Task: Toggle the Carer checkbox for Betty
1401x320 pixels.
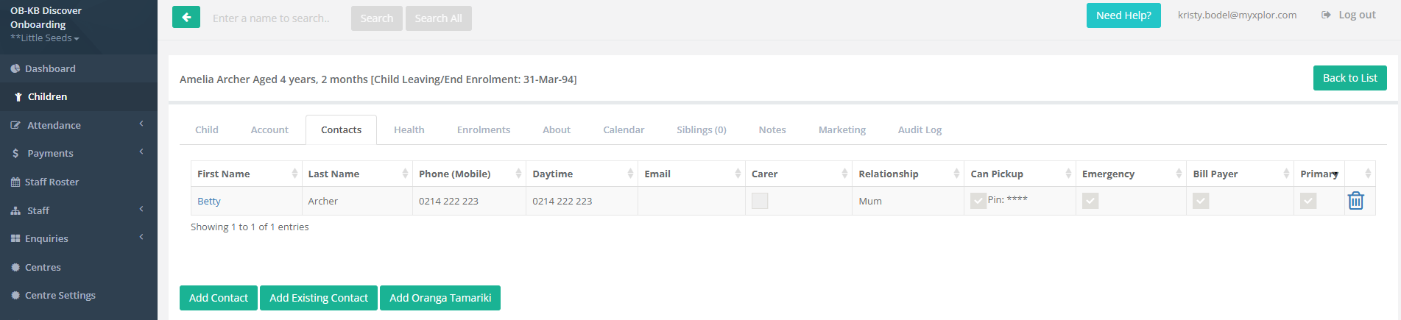Action: 760,201
